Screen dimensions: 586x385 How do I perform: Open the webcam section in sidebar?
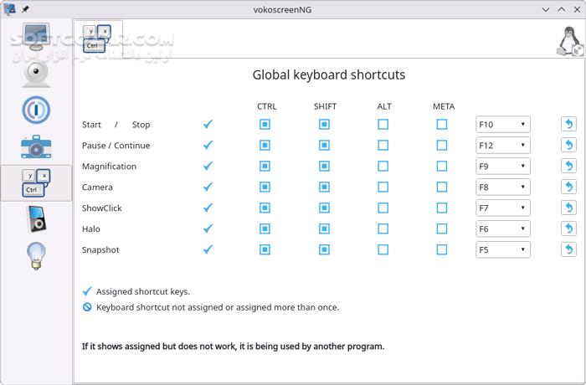coord(36,74)
